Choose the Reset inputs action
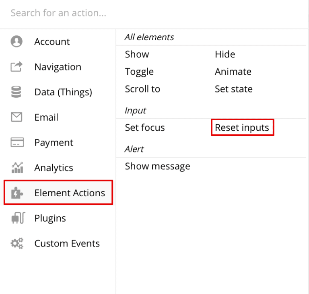 pyautogui.click(x=242, y=127)
